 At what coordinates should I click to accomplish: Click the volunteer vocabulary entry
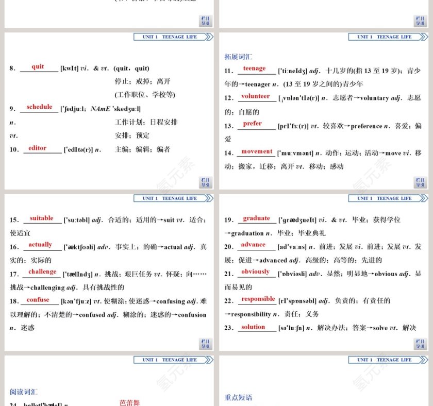tap(256, 96)
